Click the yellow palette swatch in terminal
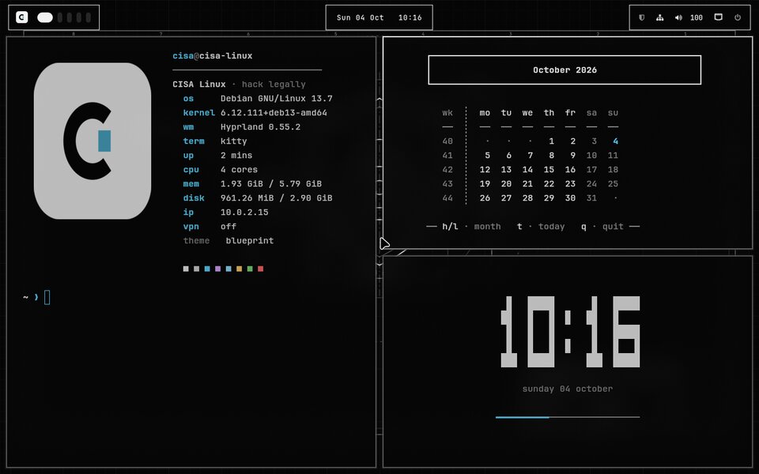This screenshot has height=474, width=759. pos(239,269)
